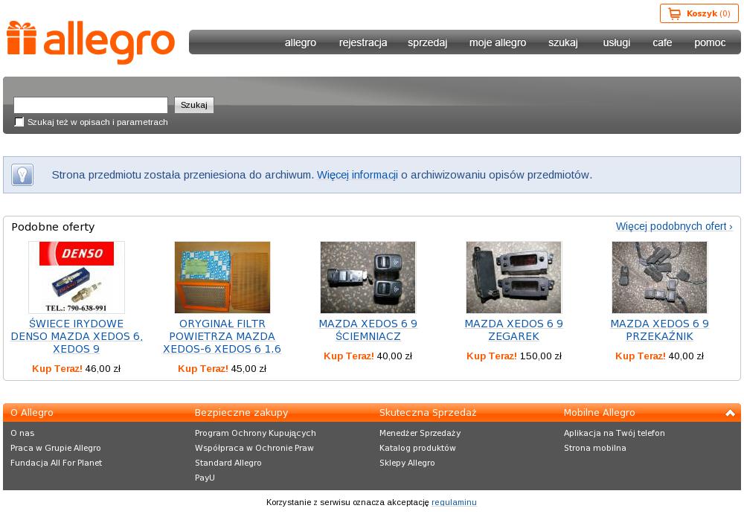This screenshot has width=744, height=517.
Task: Open the allegro menu item
Action: click(301, 42)
